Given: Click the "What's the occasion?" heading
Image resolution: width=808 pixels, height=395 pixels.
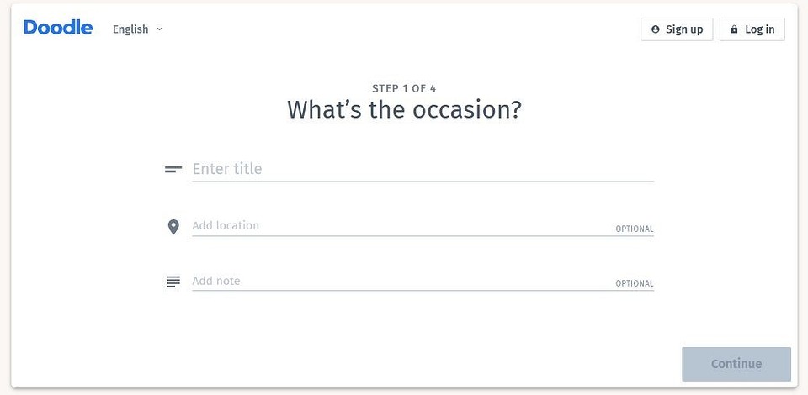Looking at the screenshot, I should coord(404,110).
